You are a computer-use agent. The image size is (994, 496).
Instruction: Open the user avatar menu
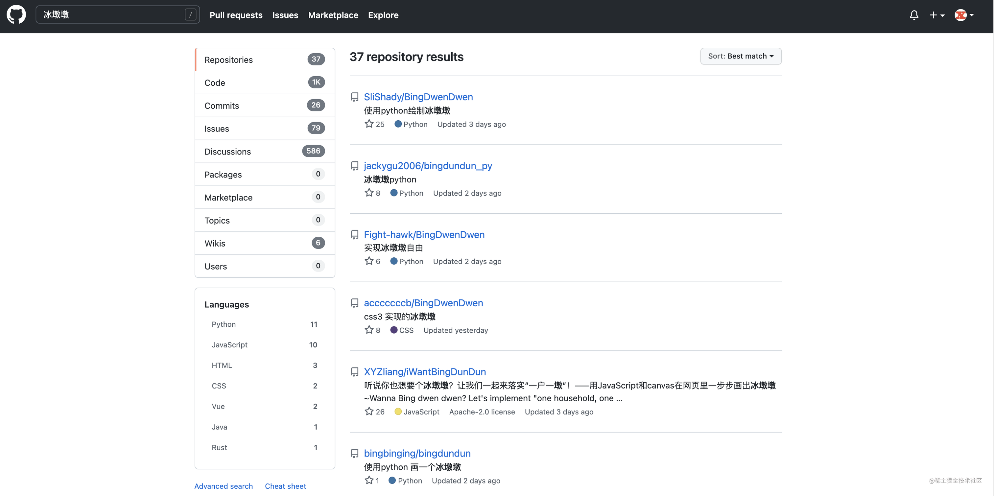point(964,15)
